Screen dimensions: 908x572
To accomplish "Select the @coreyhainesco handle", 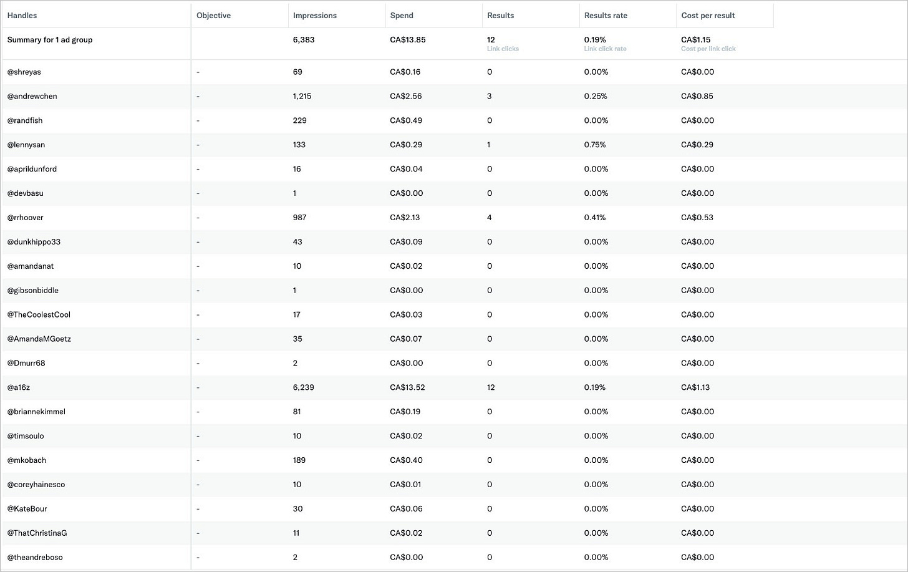I will [x=36, y=485].
